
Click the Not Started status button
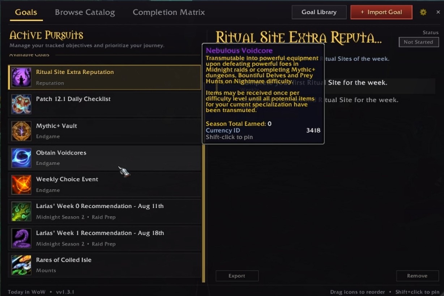tap(418, 42)
